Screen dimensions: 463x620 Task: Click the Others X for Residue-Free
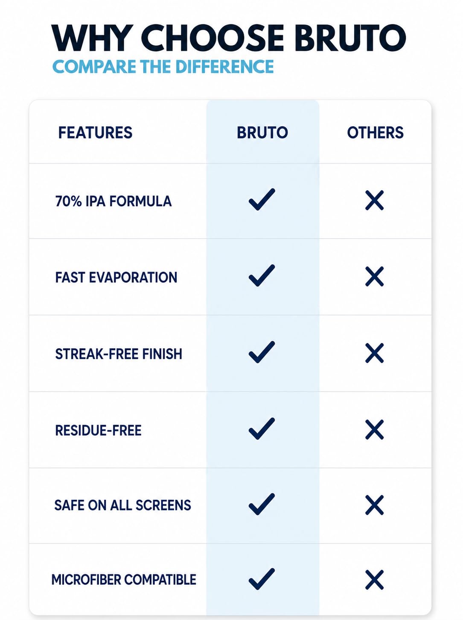[375, 430]
